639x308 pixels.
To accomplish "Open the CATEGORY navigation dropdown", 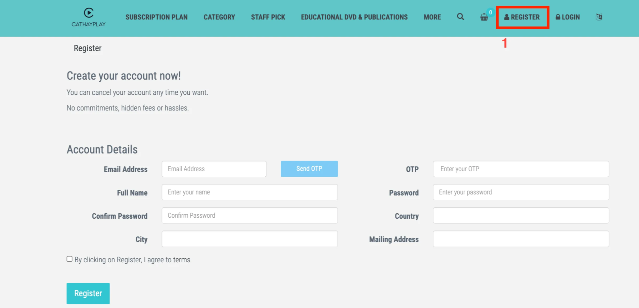I will point(219,17).
